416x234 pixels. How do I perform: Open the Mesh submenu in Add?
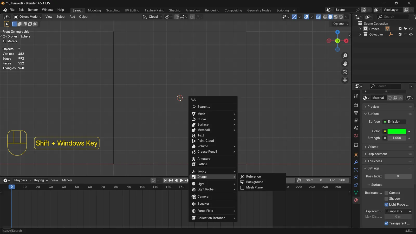click(x=213, y=114)
